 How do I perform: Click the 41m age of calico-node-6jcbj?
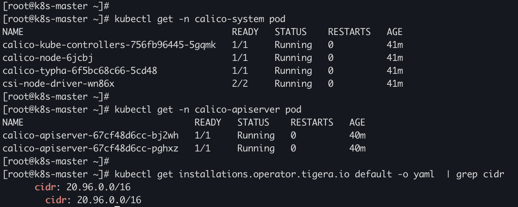395,58
